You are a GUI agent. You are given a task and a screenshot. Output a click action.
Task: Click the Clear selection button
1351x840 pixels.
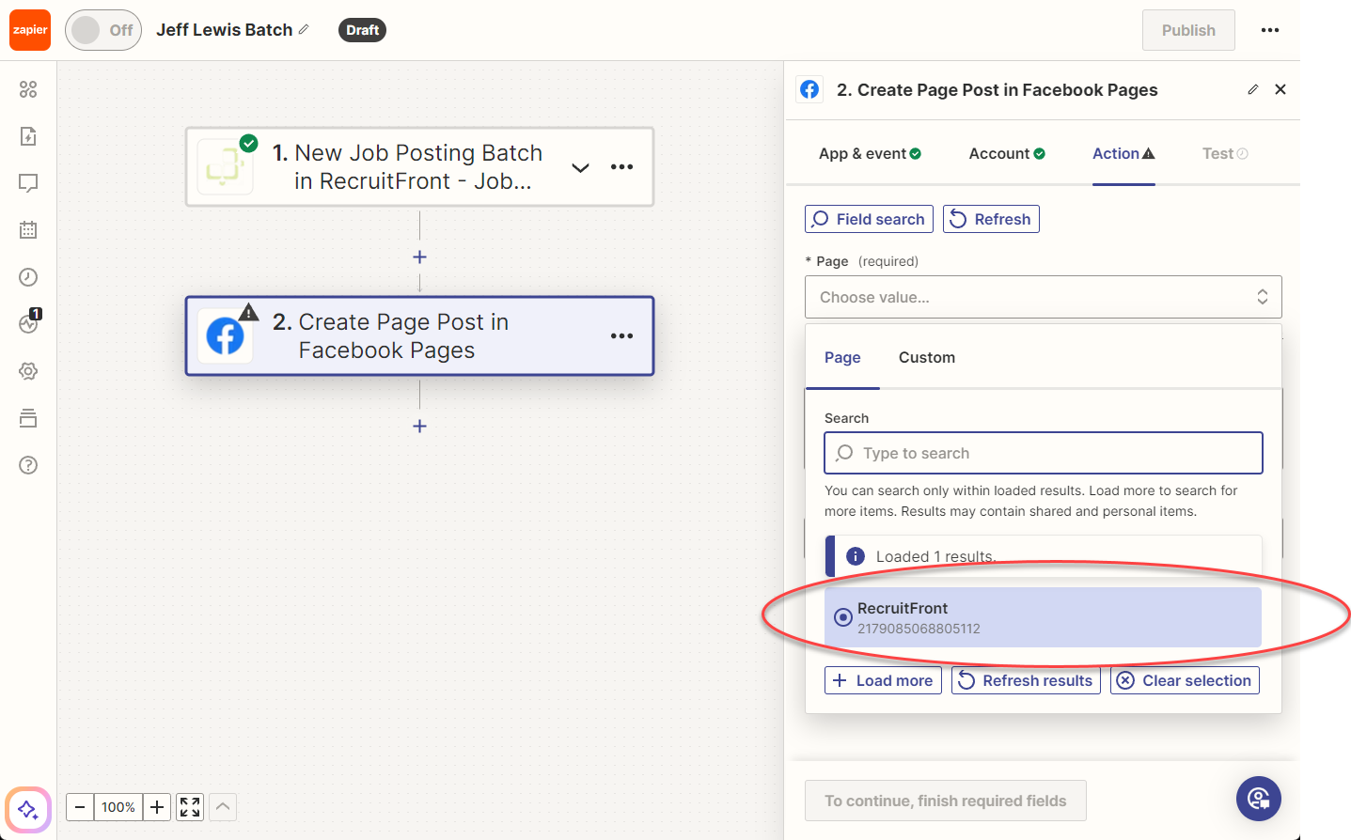point(1185,680)
